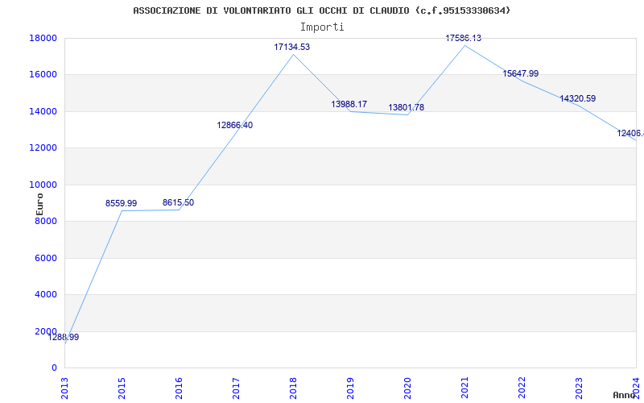Click the x-axis year 2015

tap(122, 388)
